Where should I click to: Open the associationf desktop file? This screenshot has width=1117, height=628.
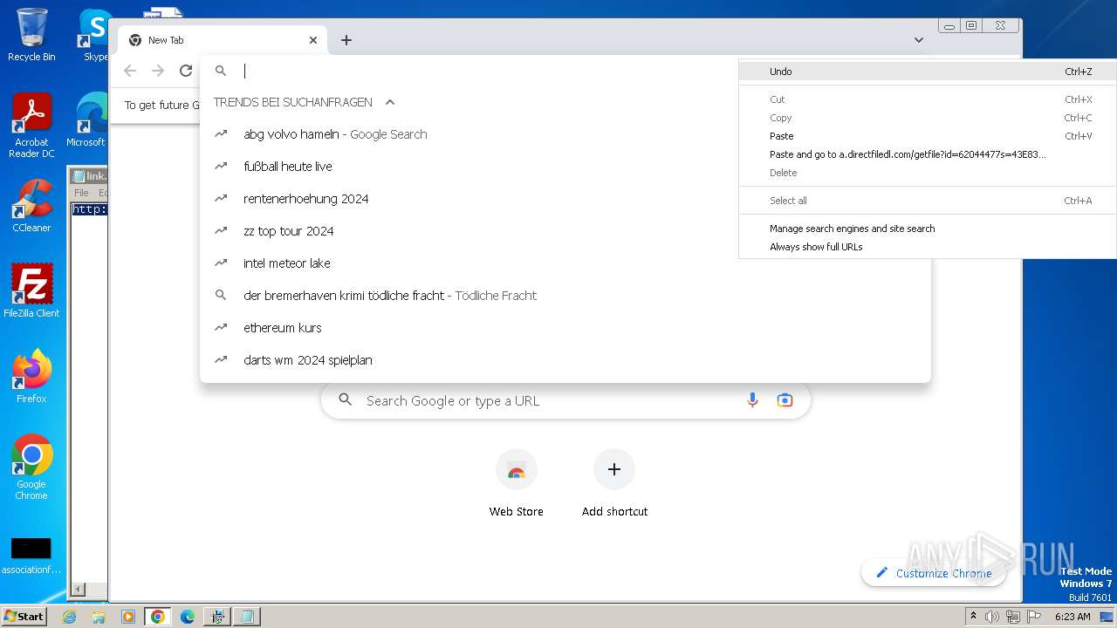[31, 556]
